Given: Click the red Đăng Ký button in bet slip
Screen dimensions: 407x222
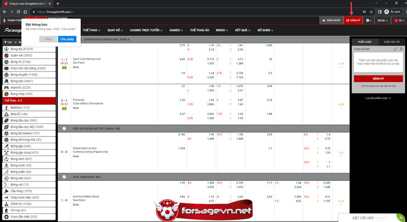Looking at the screenshot, I should coord(378,79).
